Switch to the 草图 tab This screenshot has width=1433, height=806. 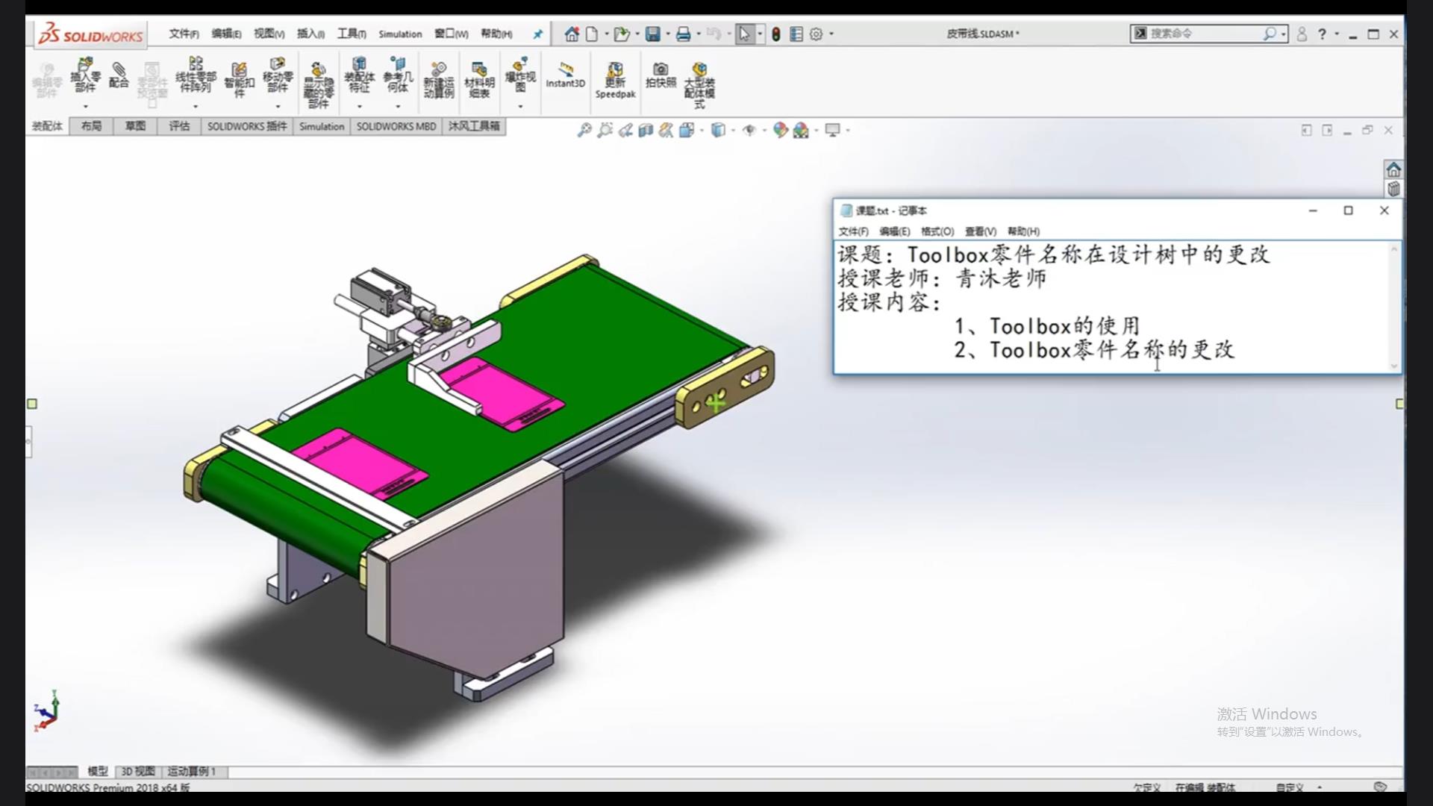click(135, 126)
